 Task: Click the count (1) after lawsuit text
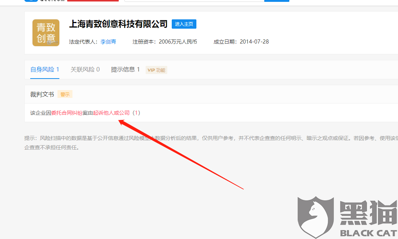pos(136,113)
